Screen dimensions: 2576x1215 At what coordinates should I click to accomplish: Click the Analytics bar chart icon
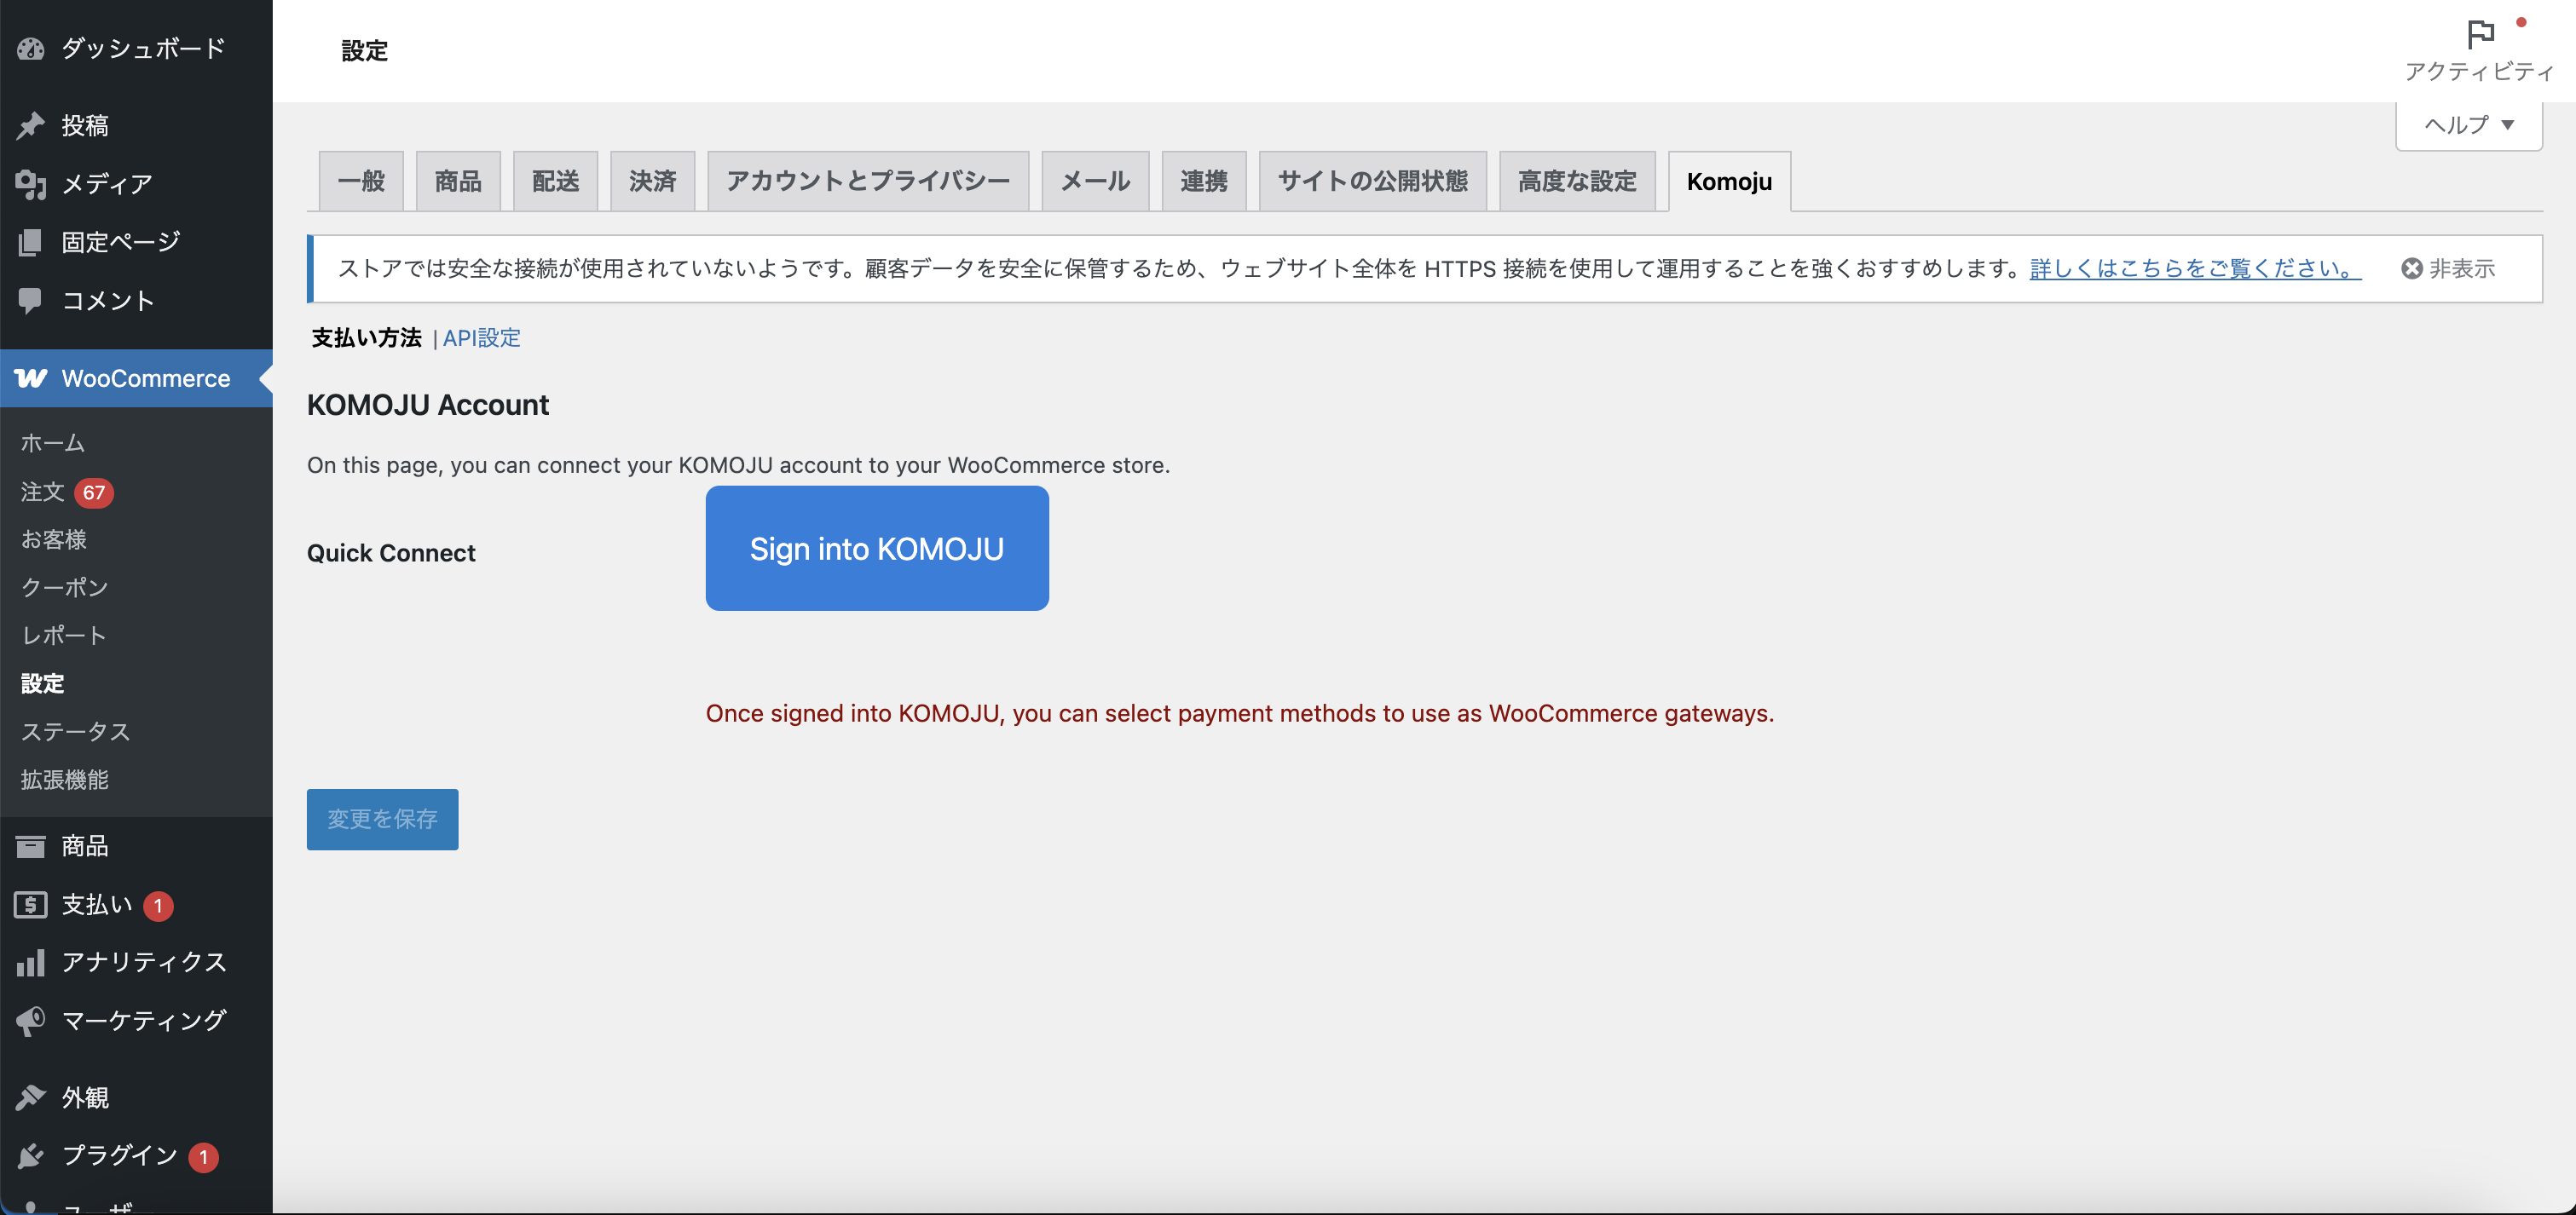click(x=30, y=962)
